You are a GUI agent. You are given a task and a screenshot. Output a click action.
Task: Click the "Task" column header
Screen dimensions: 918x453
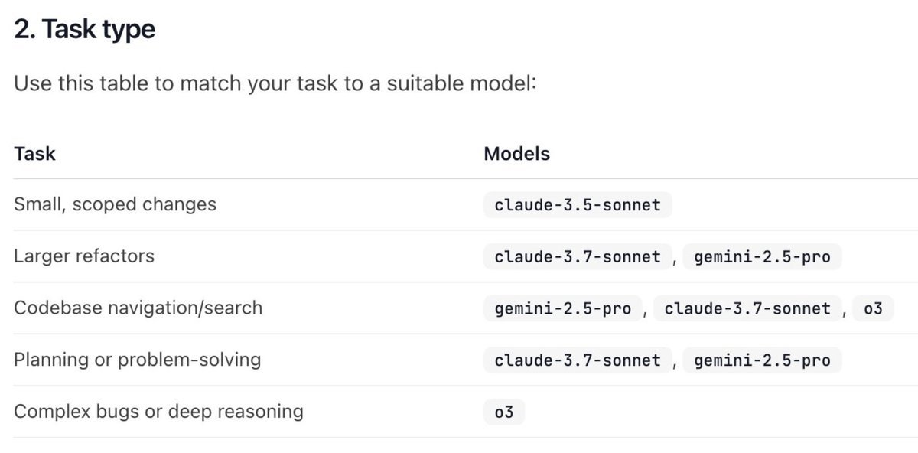[34, 153]
